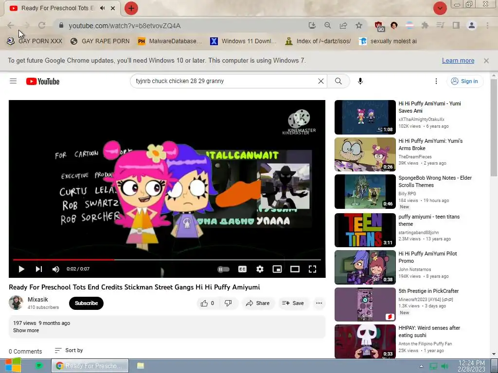Mute the video player volume
Viewport: 498px width, 373px height.
click(x=55, y=269)
